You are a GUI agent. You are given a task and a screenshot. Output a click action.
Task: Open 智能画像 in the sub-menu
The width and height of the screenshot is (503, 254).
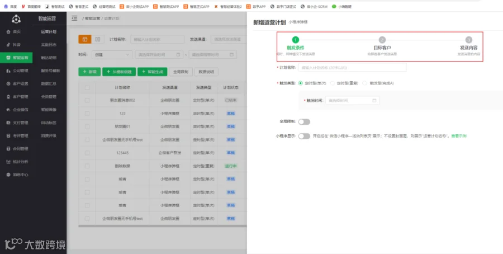[49, 110]
